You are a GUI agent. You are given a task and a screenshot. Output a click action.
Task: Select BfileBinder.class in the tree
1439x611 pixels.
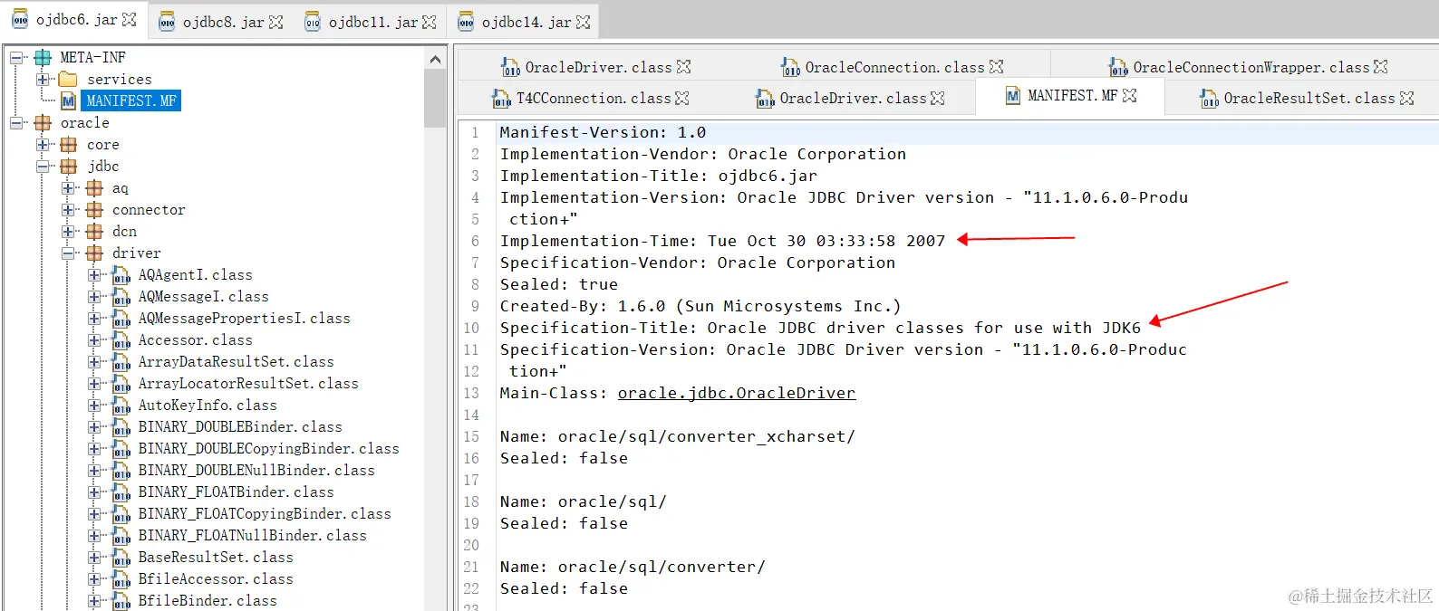pyautogui.click(x=208, y=601)
